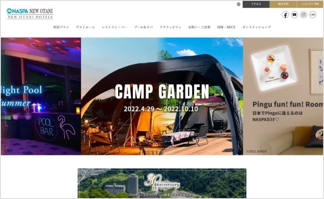324x199 pixels.
Task: Click the globe language selector icon
Action: coord(238,4)
